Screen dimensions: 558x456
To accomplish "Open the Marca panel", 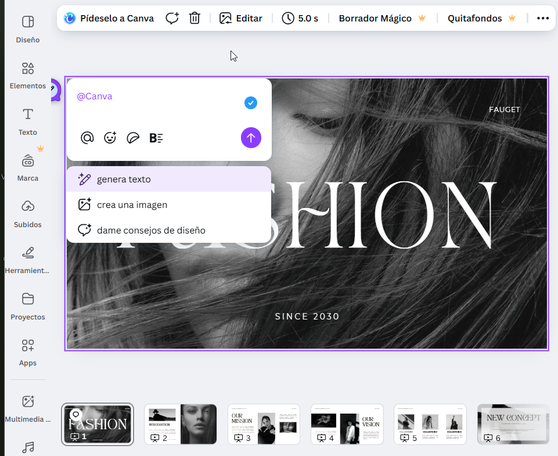I will tap(27, 168).
